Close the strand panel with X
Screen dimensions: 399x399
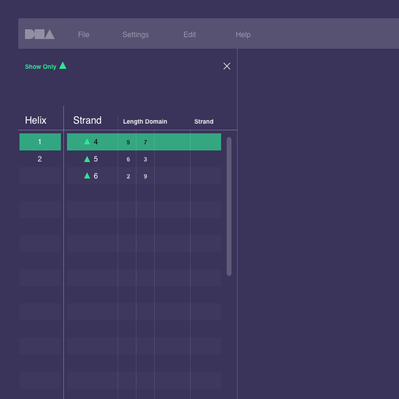pyautogui.click(x=227, y=66)
